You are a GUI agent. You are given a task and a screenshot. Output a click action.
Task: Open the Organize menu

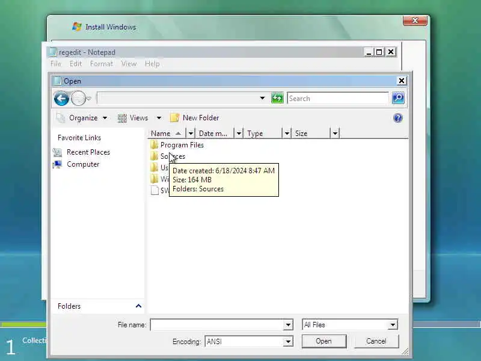point(82,118)
